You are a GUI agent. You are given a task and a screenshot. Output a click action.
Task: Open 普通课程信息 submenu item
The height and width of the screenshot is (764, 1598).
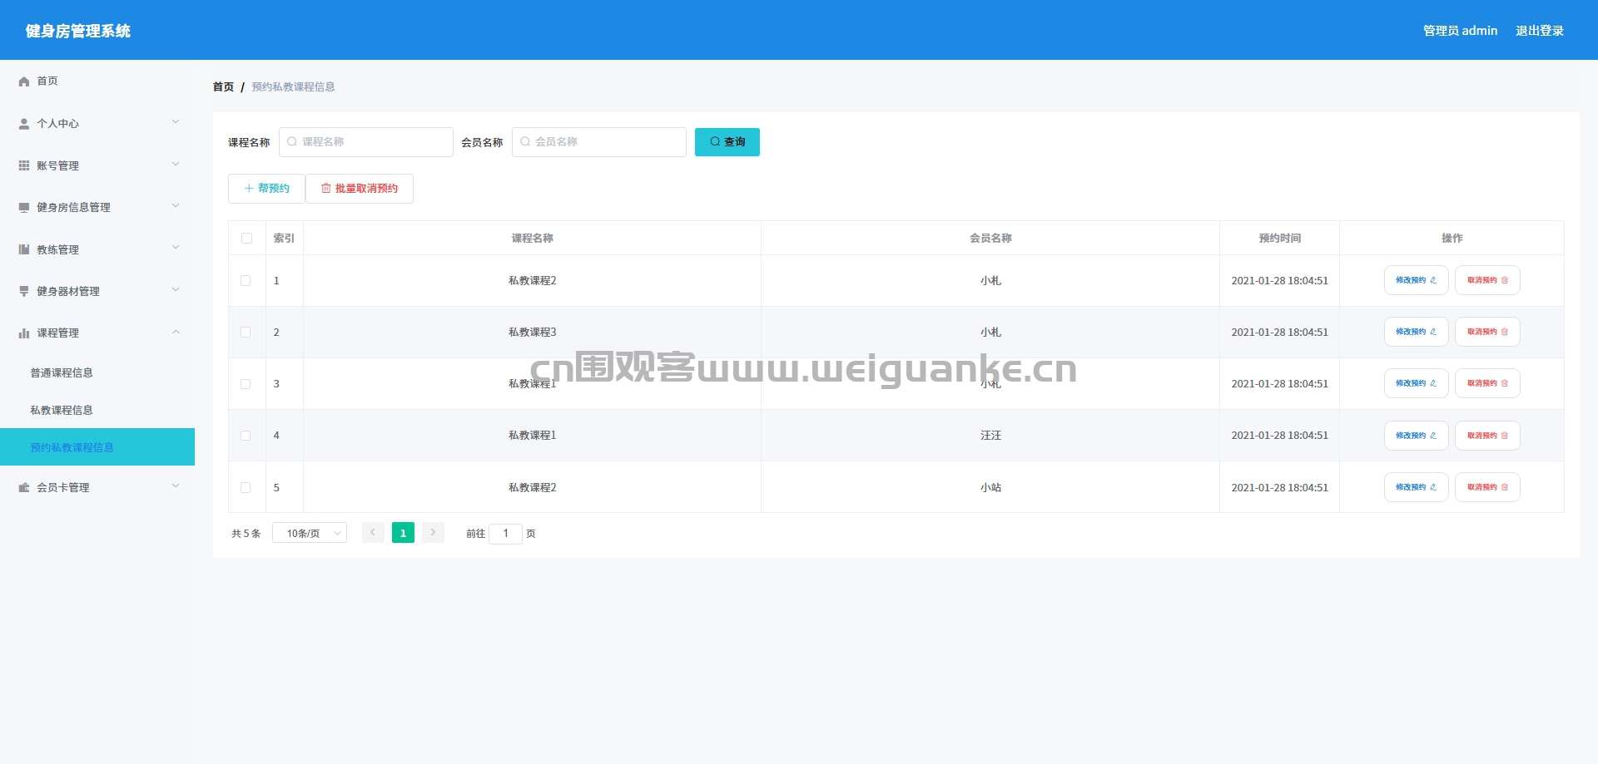(x=62, y=373)
